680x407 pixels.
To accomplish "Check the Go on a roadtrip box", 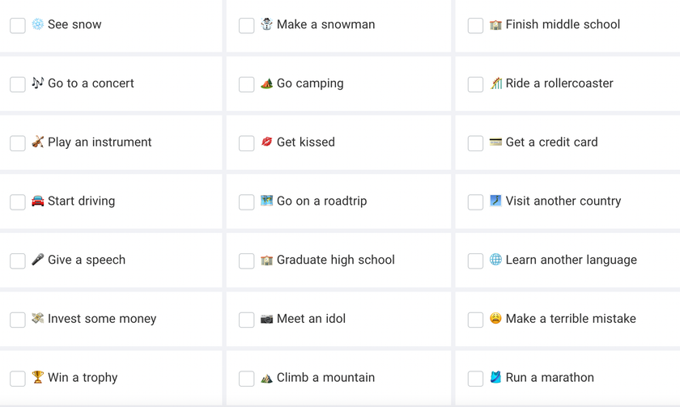I will tap(247, 202).
